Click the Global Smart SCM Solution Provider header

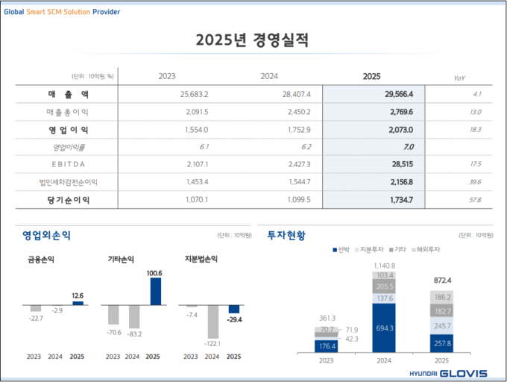tap(62, 12)
